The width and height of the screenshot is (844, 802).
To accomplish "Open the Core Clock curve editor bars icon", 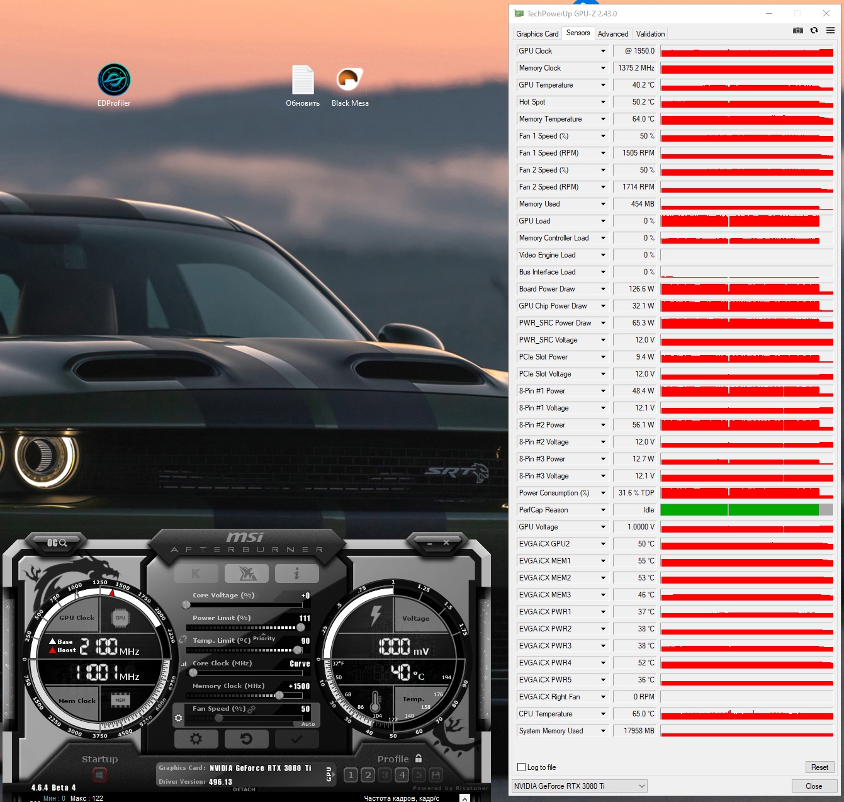I will point(184,664).
